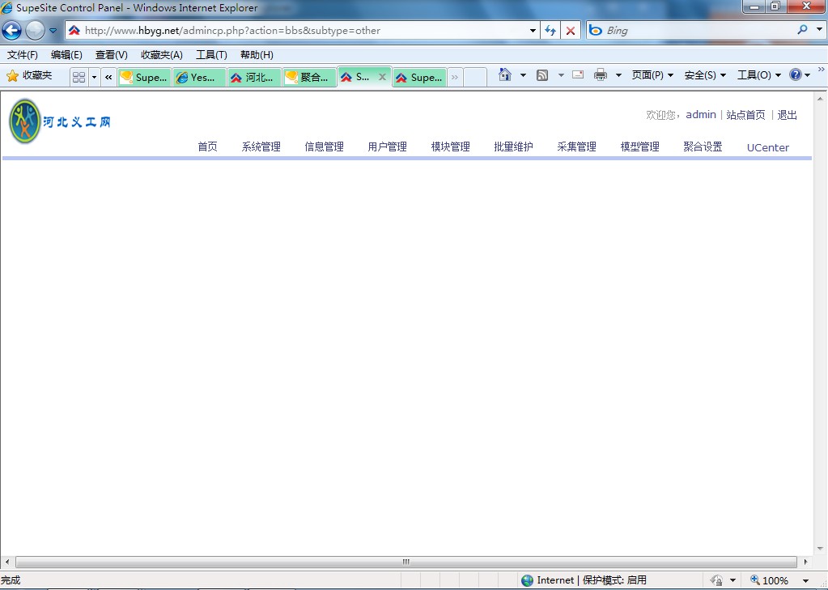Open 用户管理 navigation item

pyautogui.click(x=387, y=146)
